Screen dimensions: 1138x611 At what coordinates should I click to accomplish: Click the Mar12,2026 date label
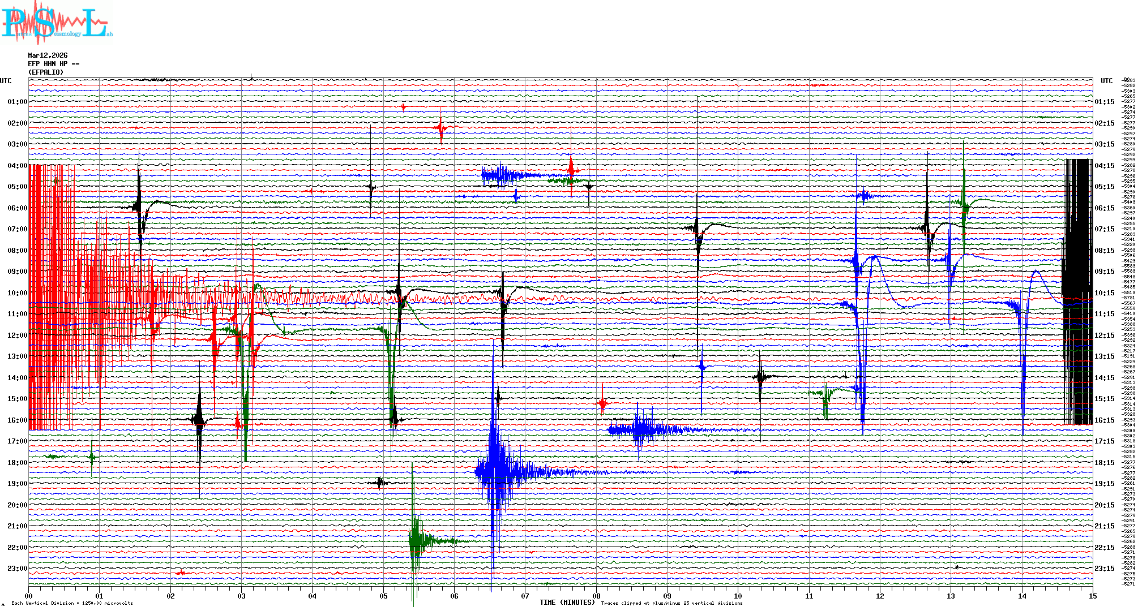(48, 55)
